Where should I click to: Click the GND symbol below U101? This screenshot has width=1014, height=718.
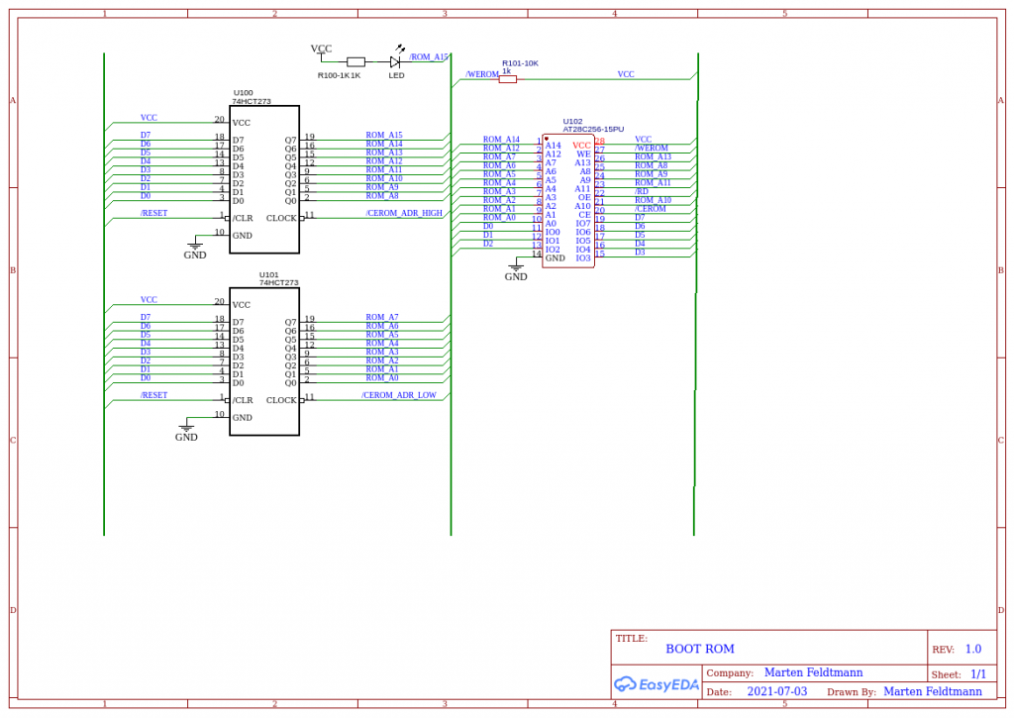(185, 429)
